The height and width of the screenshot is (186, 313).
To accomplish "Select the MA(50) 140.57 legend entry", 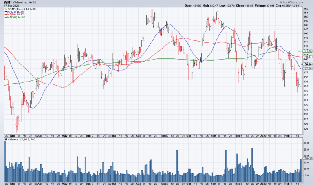I will (14, 15).
